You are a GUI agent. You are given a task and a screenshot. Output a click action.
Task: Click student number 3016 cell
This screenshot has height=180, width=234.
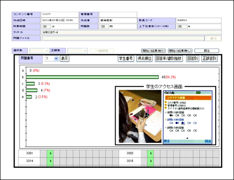130,161
